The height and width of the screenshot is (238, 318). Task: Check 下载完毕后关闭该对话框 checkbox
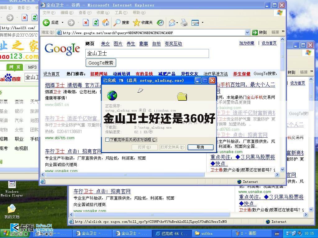(107, 140)
